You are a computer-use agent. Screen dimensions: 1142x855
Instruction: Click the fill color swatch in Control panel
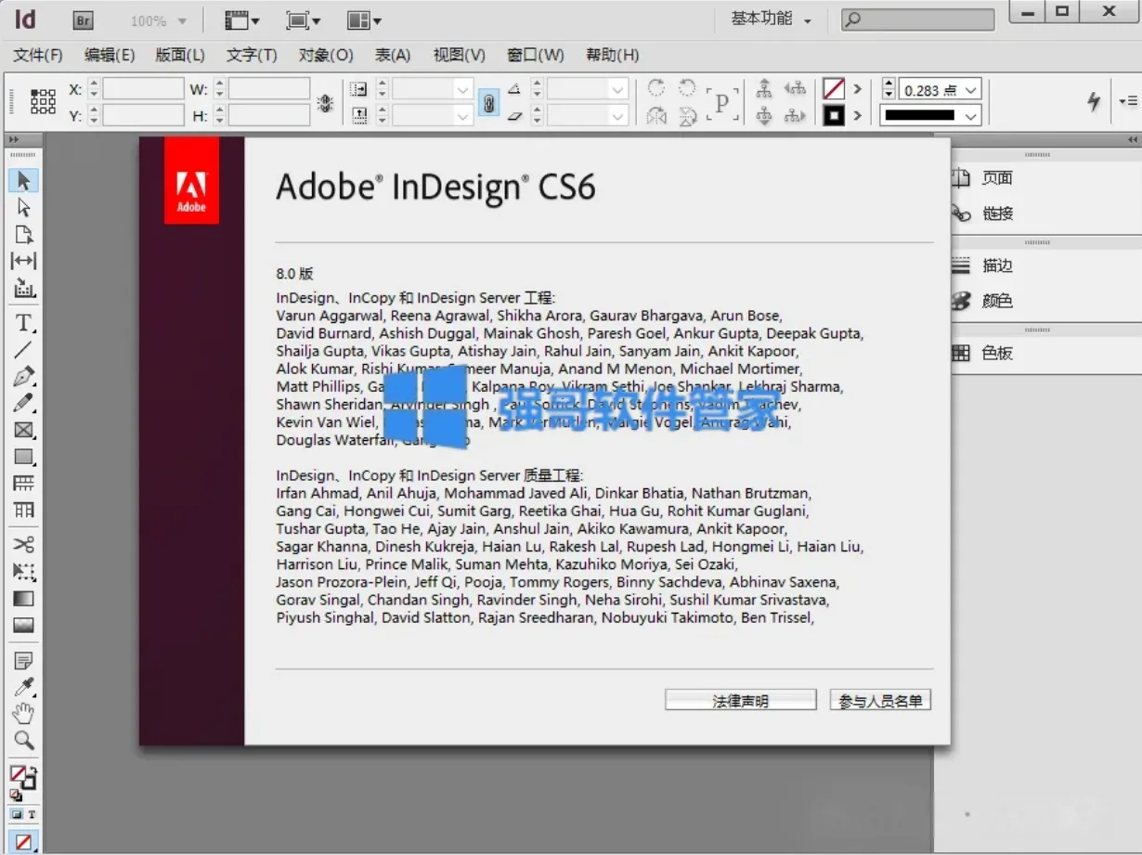(834, 89)
